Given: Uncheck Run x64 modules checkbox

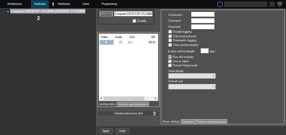Looking at the screenshot, I should pos(170,57).
